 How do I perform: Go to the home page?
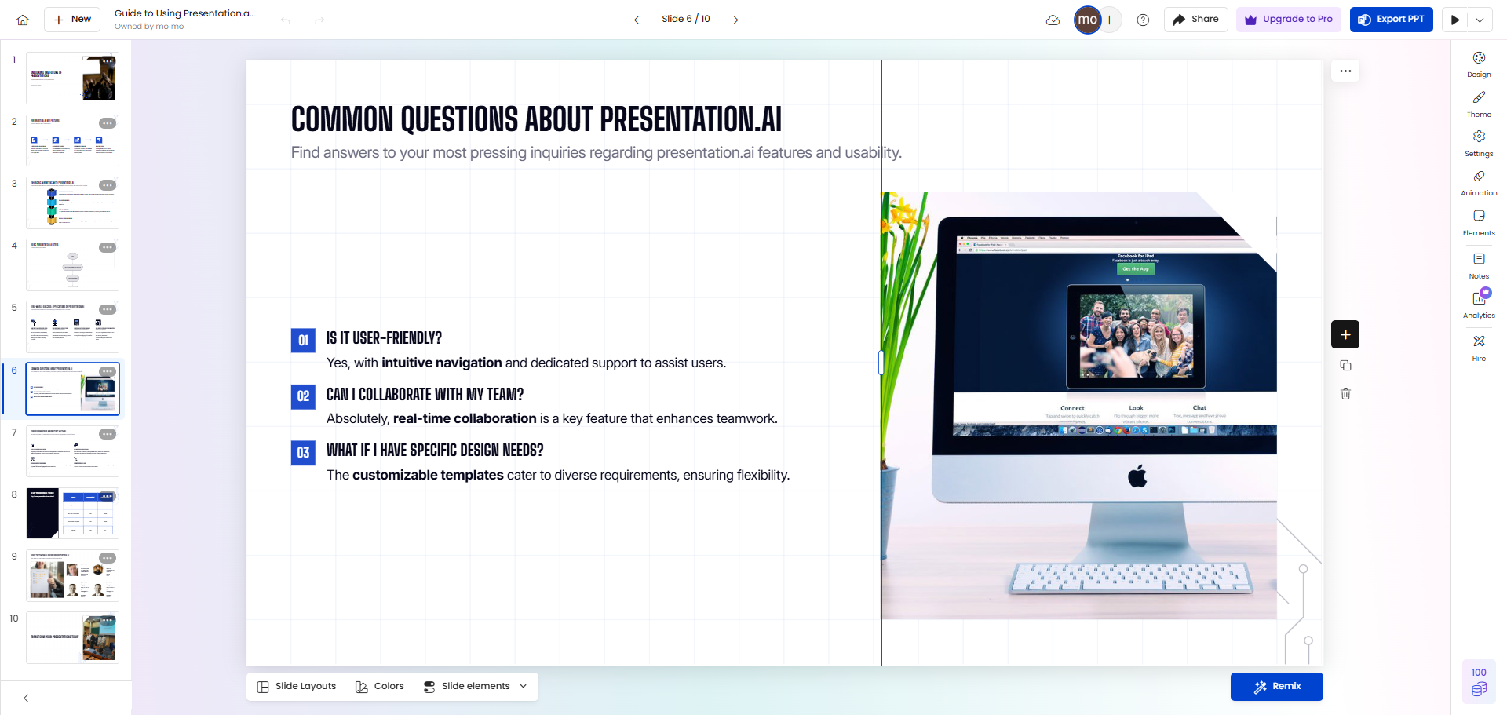23,20
